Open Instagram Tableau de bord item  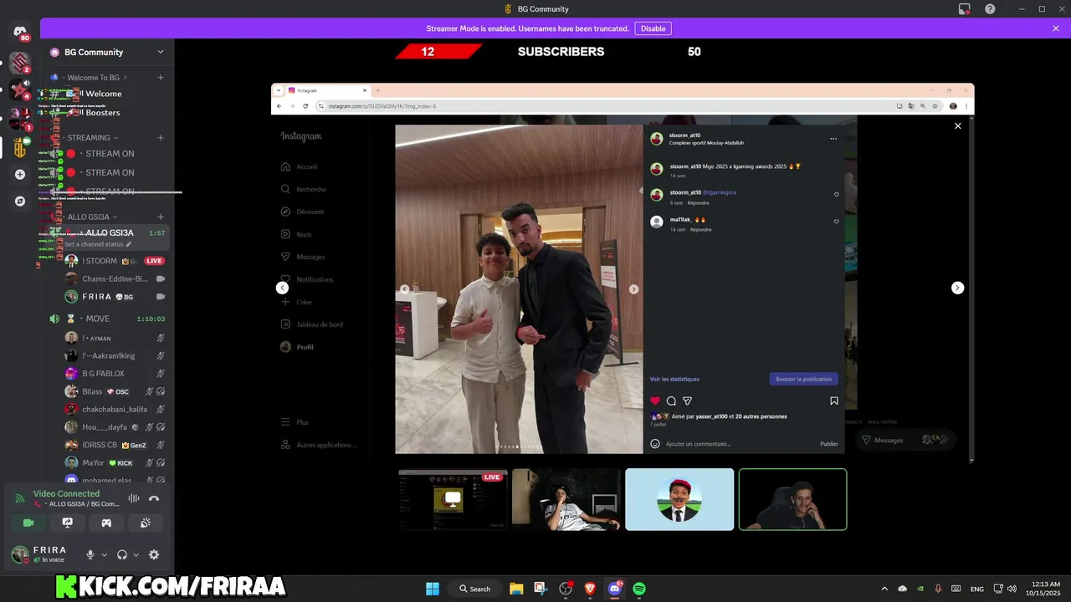click(311, 324)
